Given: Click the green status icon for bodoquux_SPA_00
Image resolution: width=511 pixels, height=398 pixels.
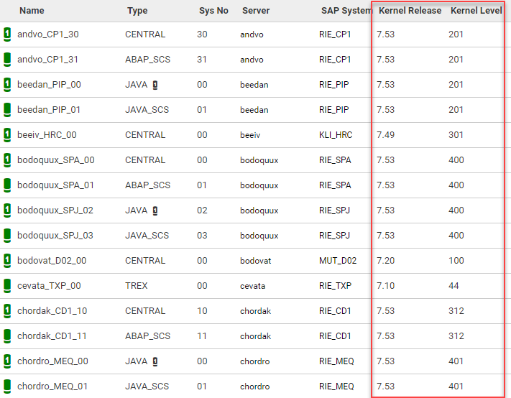Looking at the screenshot, I should tap(7, 160).
